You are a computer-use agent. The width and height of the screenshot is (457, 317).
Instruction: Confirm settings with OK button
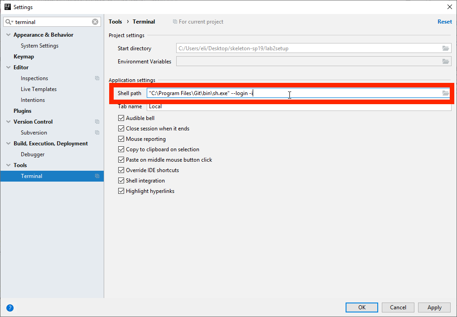pyautogui.click(x=362, y=307)
